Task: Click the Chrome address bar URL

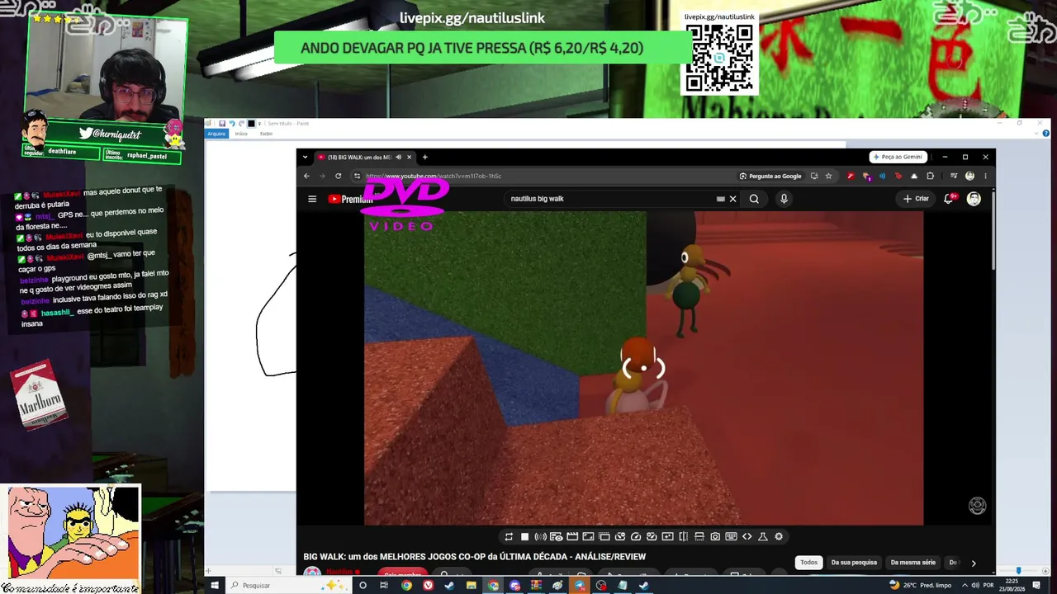Action: [434, 176]
